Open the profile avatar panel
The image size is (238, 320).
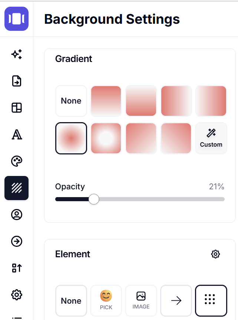[x=16, y=215]
